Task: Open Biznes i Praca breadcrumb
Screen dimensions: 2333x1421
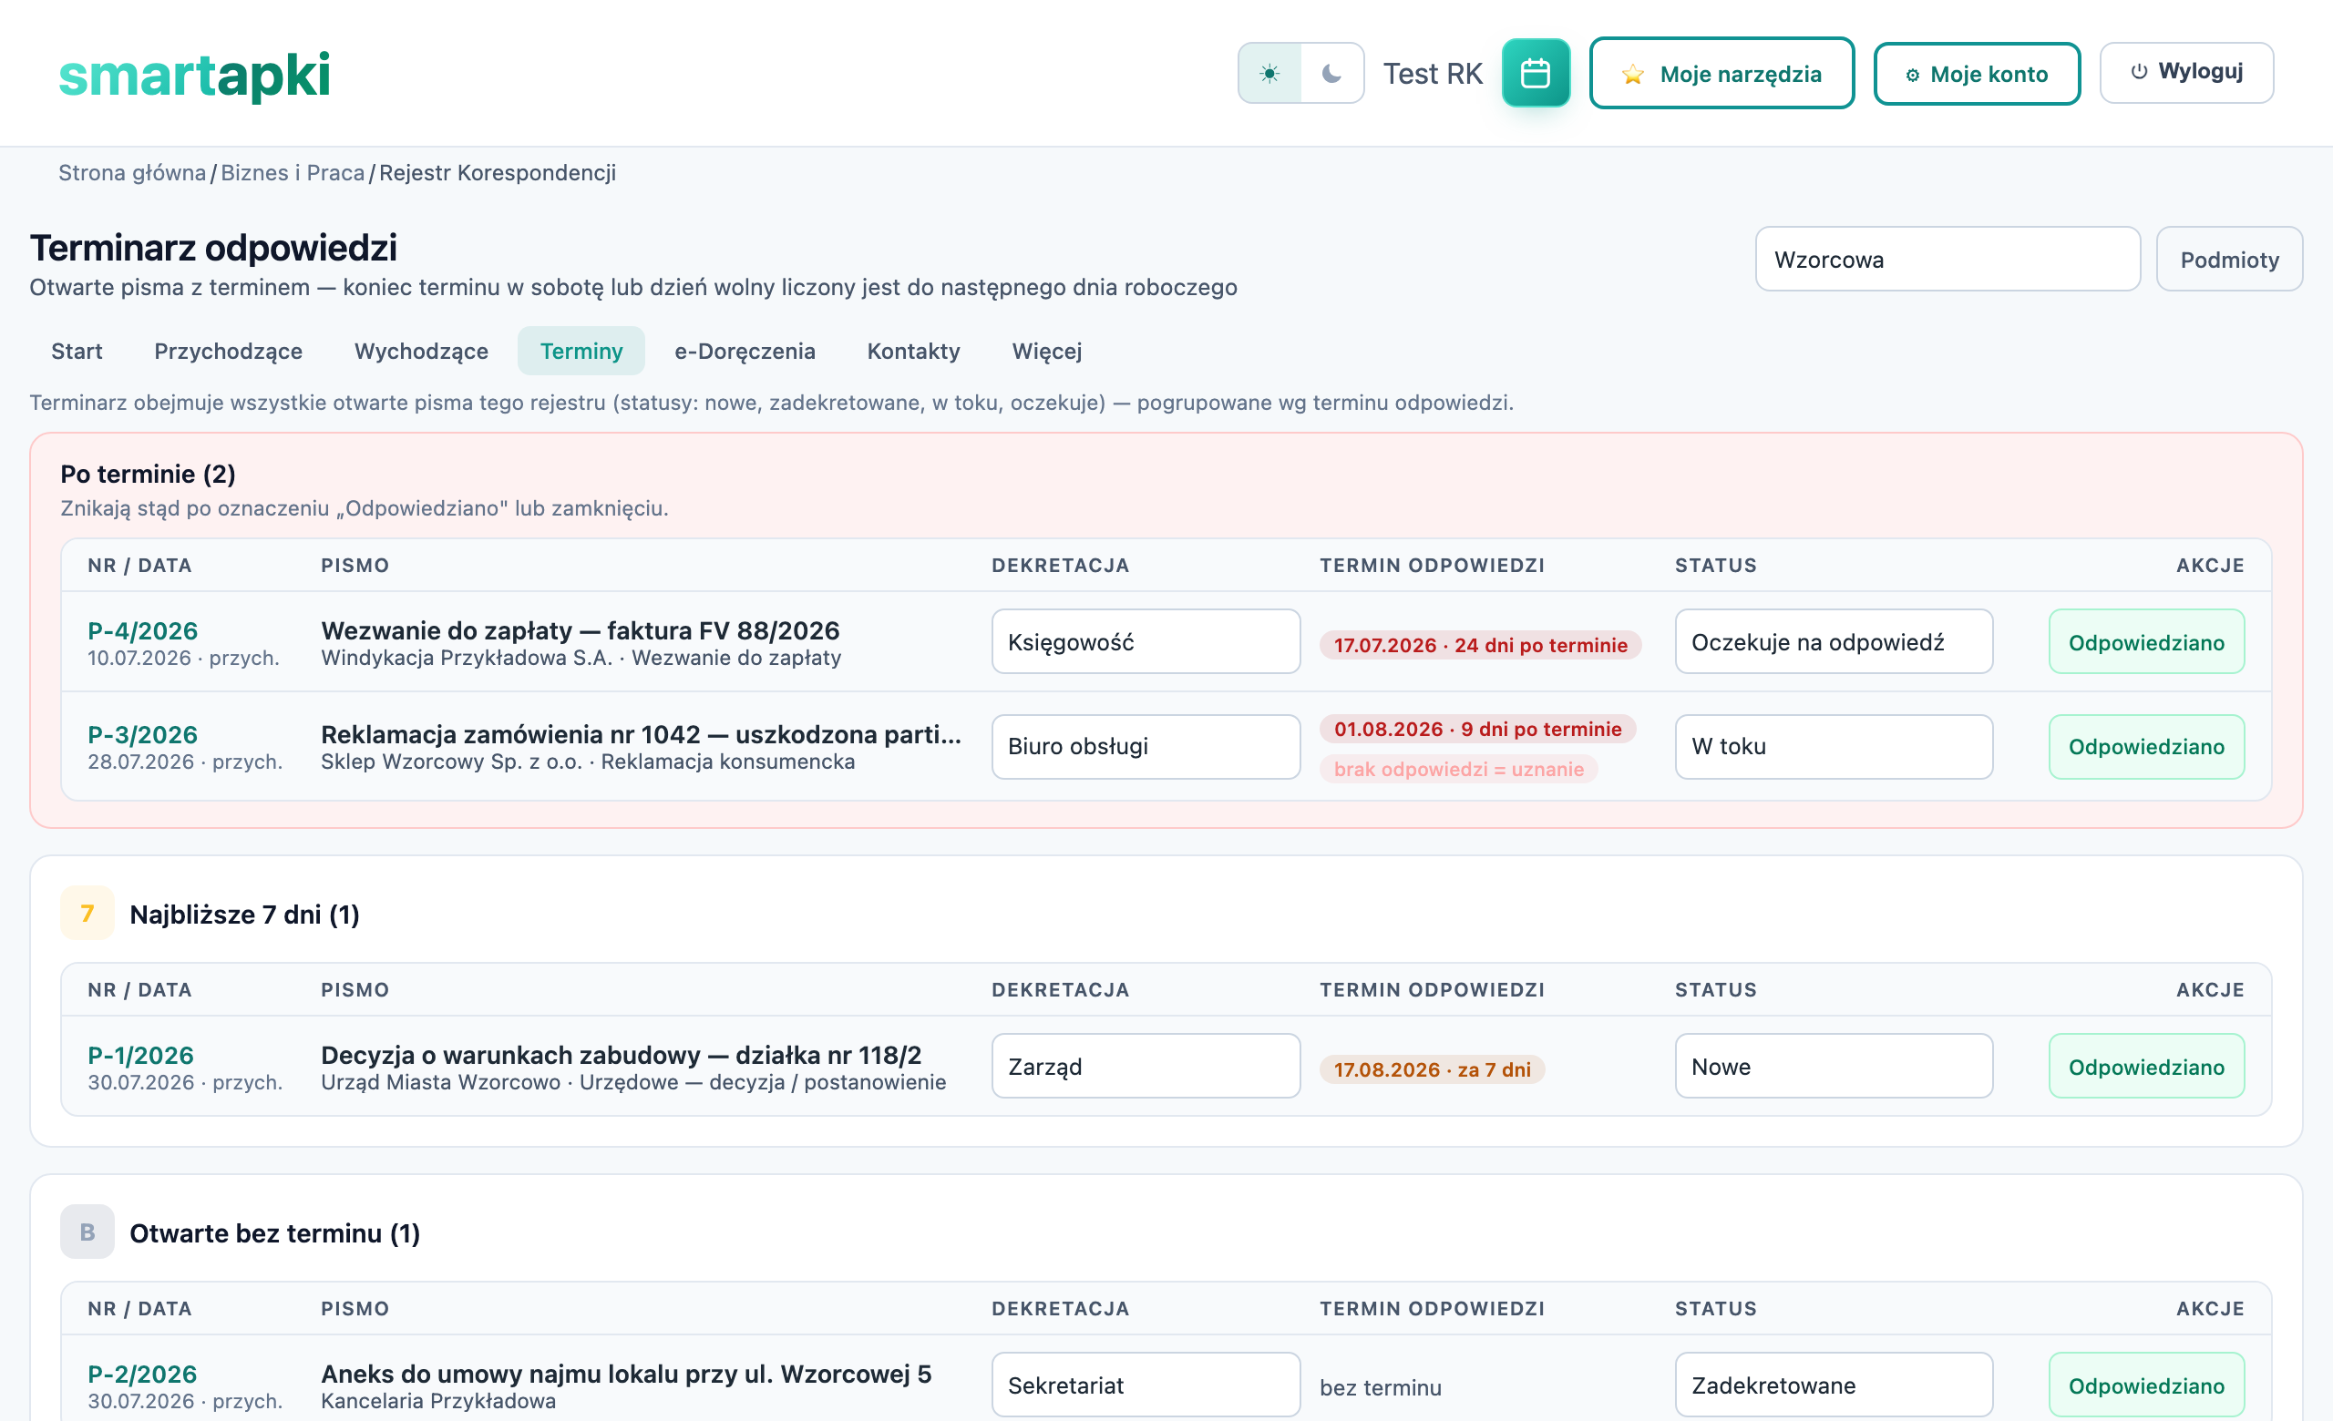Action: [x=293, y=172]
